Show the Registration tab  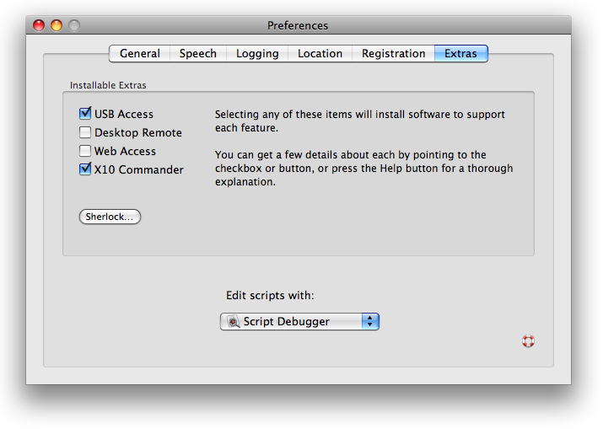click(393, 53)
